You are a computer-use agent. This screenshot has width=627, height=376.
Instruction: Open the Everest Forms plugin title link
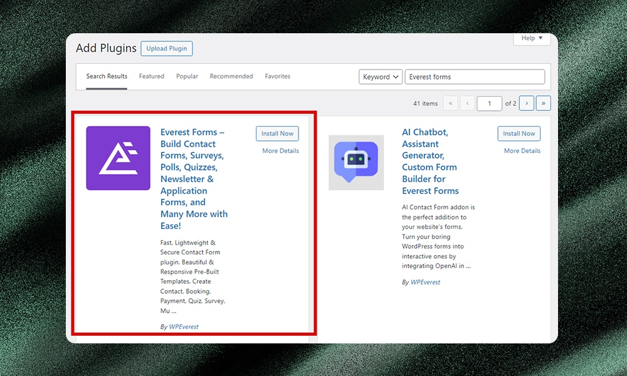192,179
